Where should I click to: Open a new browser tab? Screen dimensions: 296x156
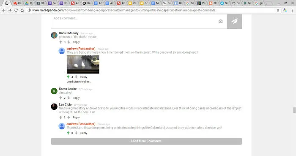pos(269,3)
